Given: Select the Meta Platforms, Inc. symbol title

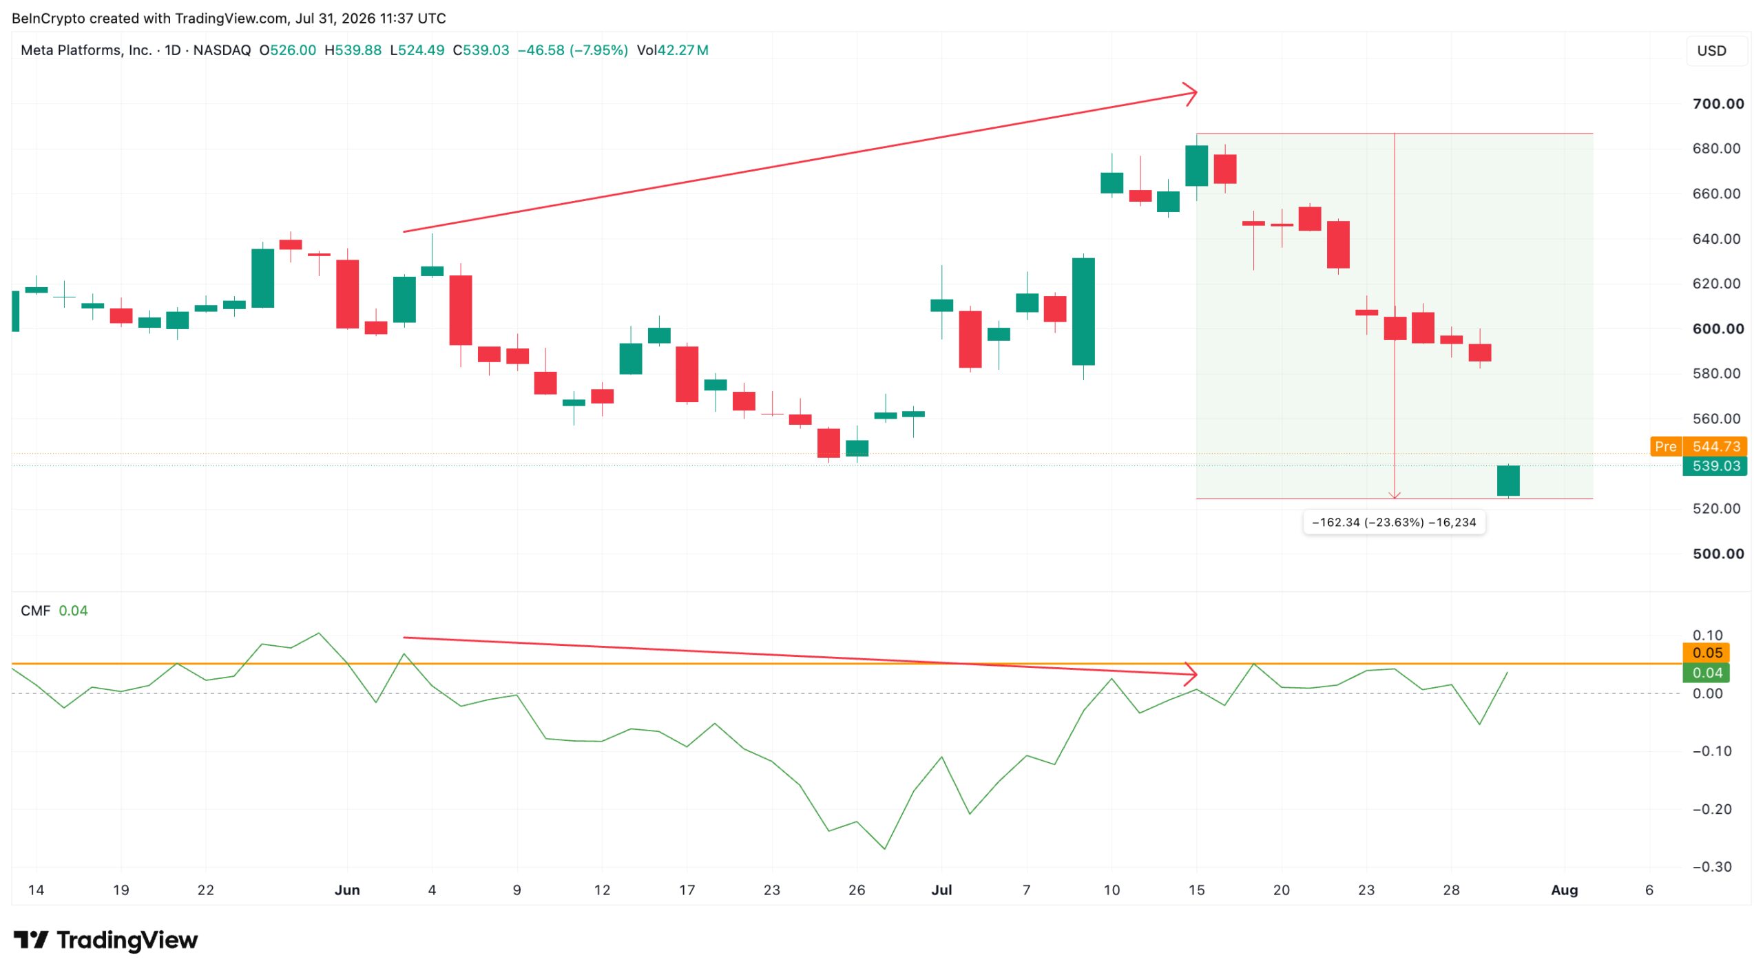Looking at the screenshot, I should tap(86, 50).
